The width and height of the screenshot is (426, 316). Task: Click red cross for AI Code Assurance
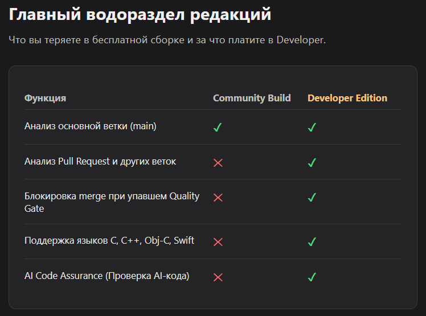(x=218, y=277)
